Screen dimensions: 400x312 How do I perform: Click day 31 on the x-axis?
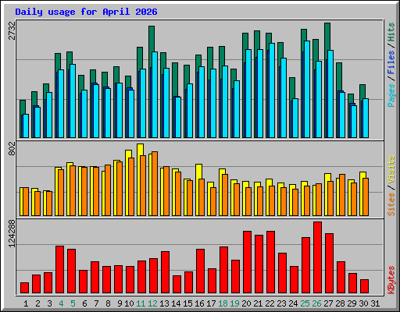click(375, 303)
